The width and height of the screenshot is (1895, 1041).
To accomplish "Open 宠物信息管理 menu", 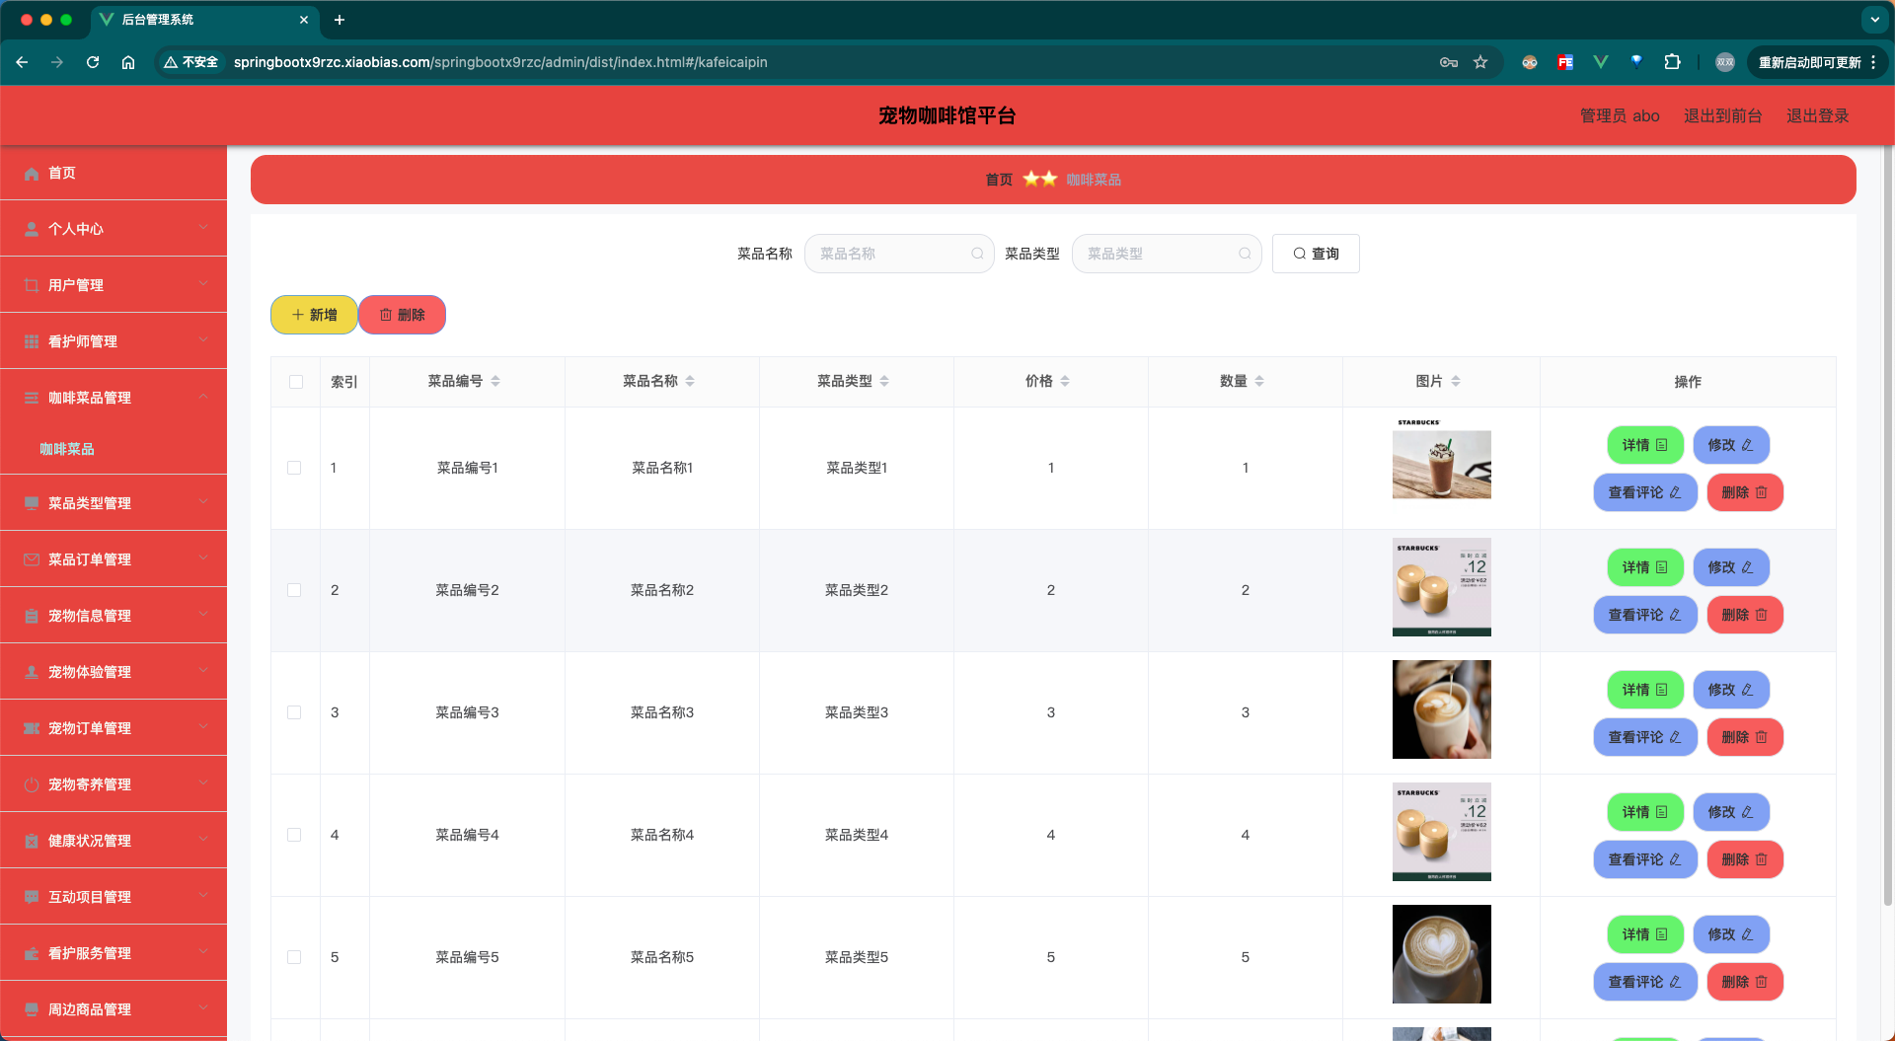I will tap(114, 616).
